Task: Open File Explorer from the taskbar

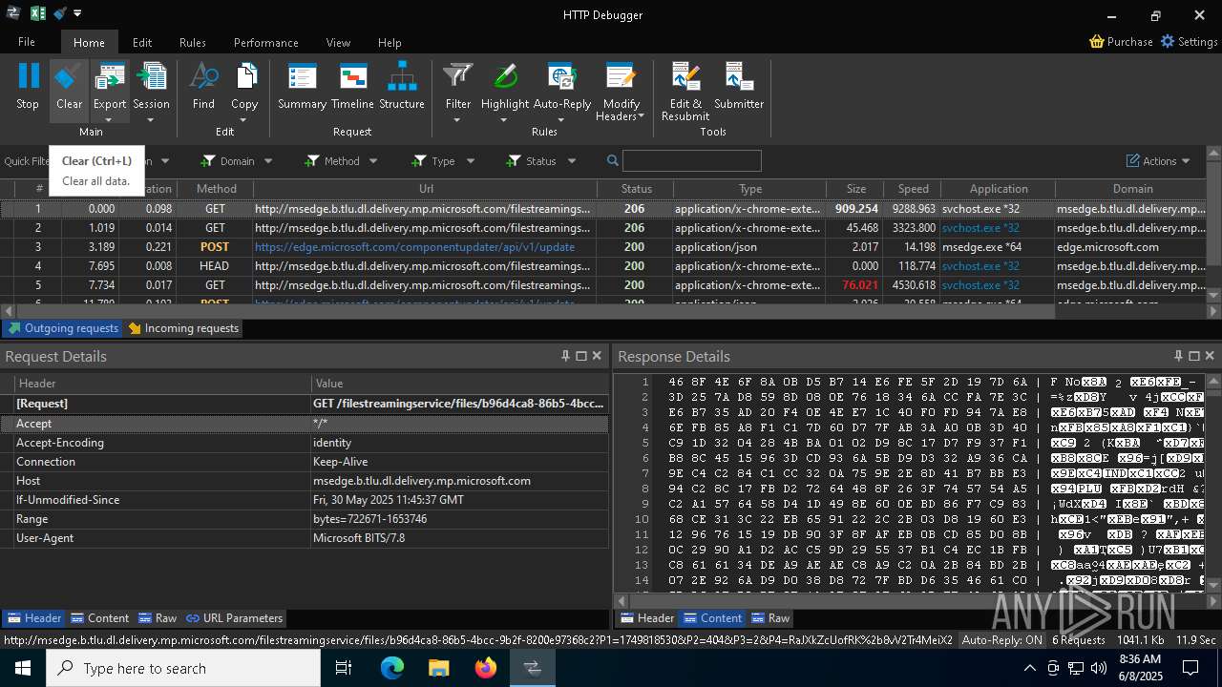Action: (x=439, y=668)
